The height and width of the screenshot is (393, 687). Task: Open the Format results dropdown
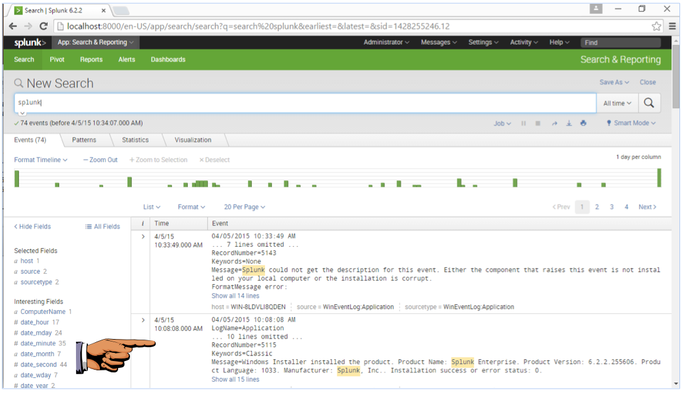[x=191, y=207]
